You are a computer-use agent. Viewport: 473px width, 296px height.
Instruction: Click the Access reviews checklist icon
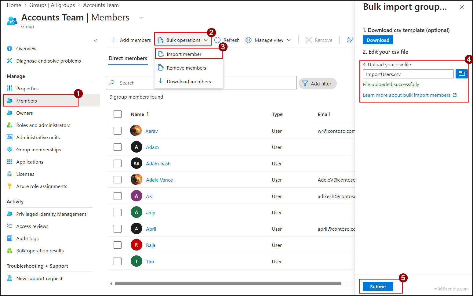click(x=9, y=226)
